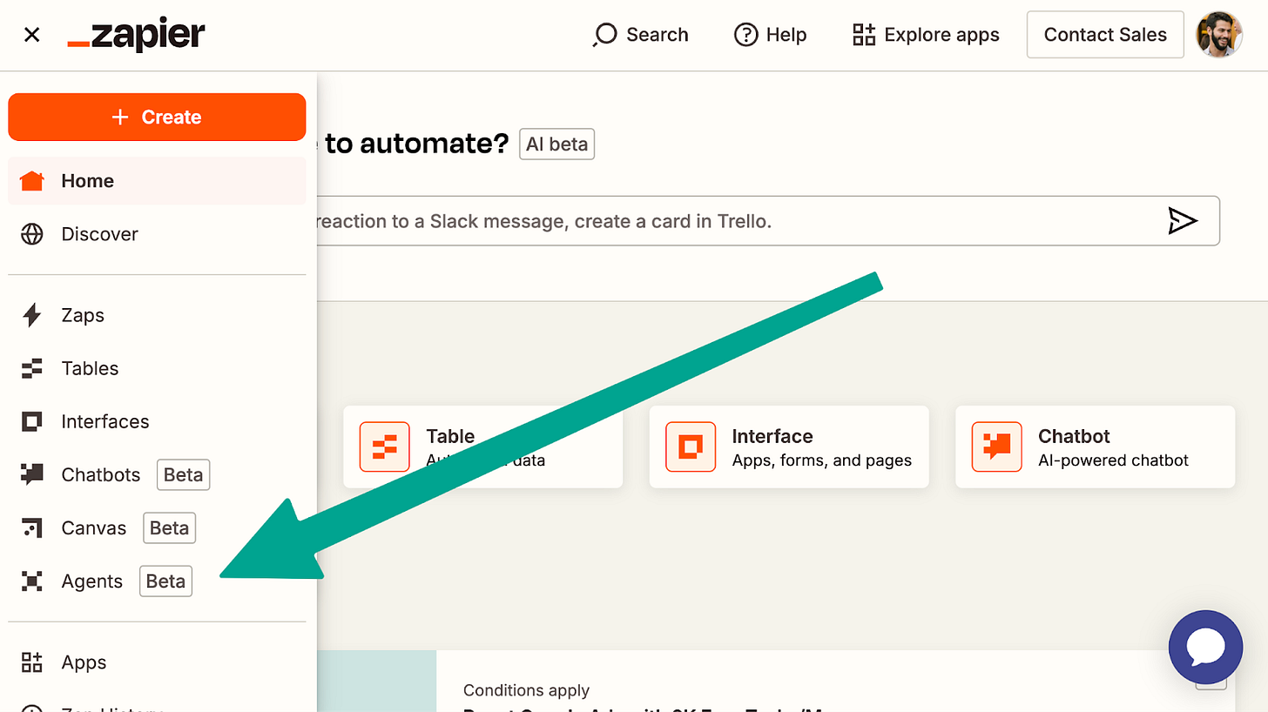This screenshot has height=712, width=1268.
Task: Click the Table card title
Action: (450, 436)
